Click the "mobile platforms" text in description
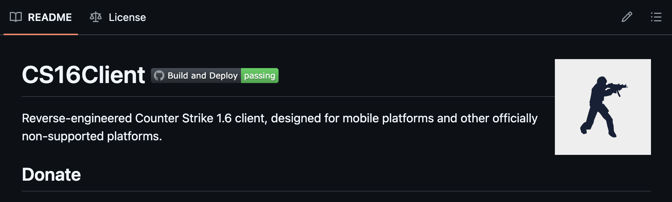 click(x=388, y=118)
